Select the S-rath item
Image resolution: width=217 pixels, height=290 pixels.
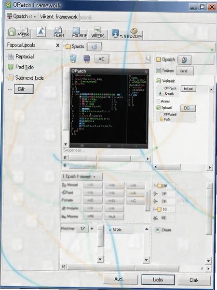click(x=166, y=94)
